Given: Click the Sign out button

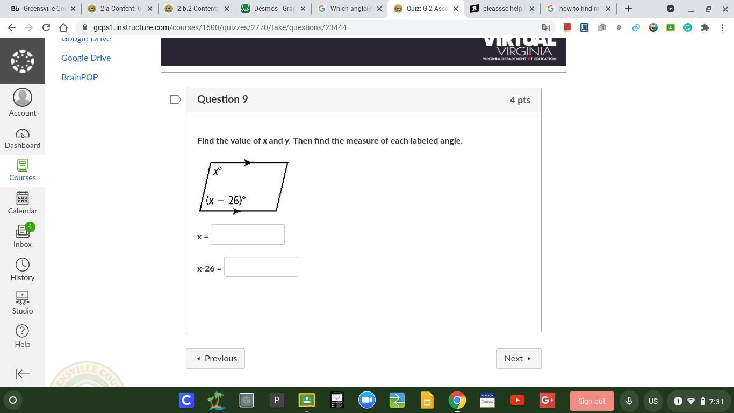Looking at the screenshot, I should 592,401.
